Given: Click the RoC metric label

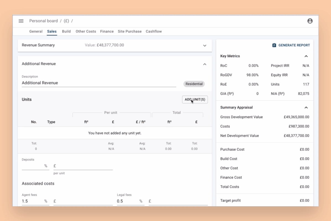Looking at the screenshot, I should [224, 66].
